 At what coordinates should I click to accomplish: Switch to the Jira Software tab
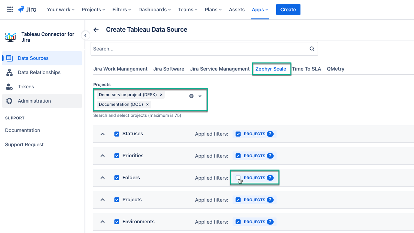(x=169, y=69)
